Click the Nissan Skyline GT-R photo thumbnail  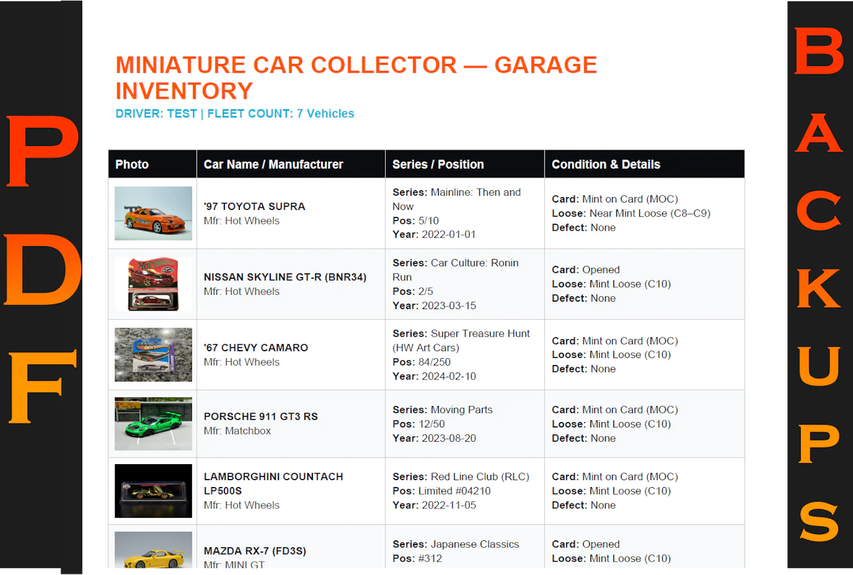153,284
